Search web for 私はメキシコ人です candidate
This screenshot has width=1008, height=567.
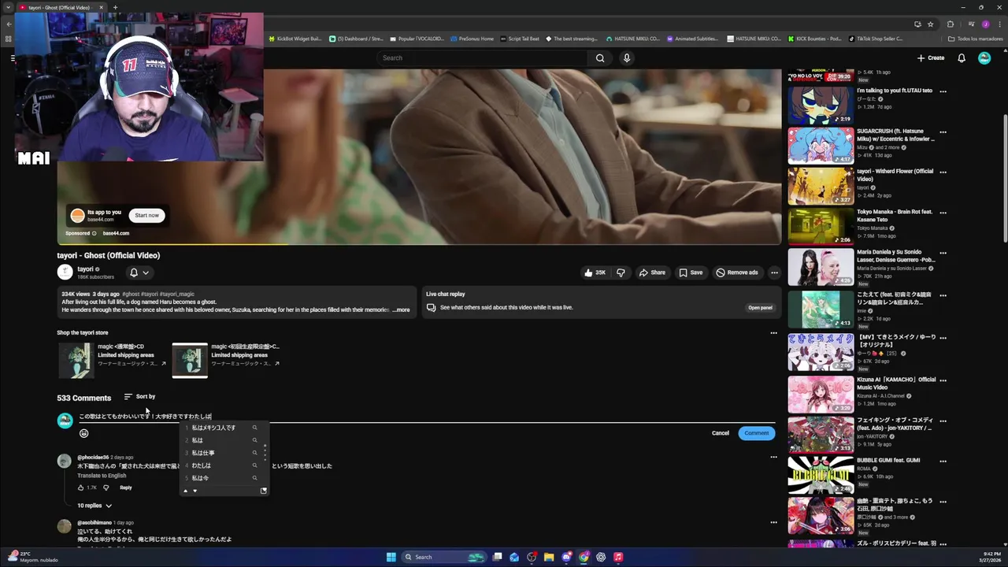[254, 428]
